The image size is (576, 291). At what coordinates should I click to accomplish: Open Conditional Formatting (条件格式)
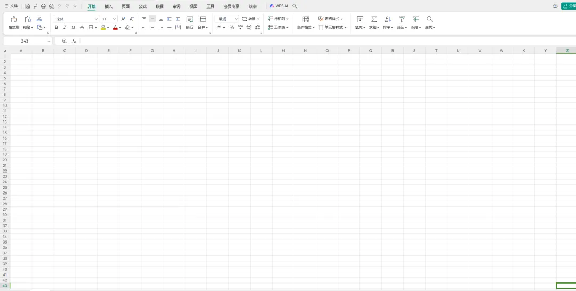tap(306, 23)
